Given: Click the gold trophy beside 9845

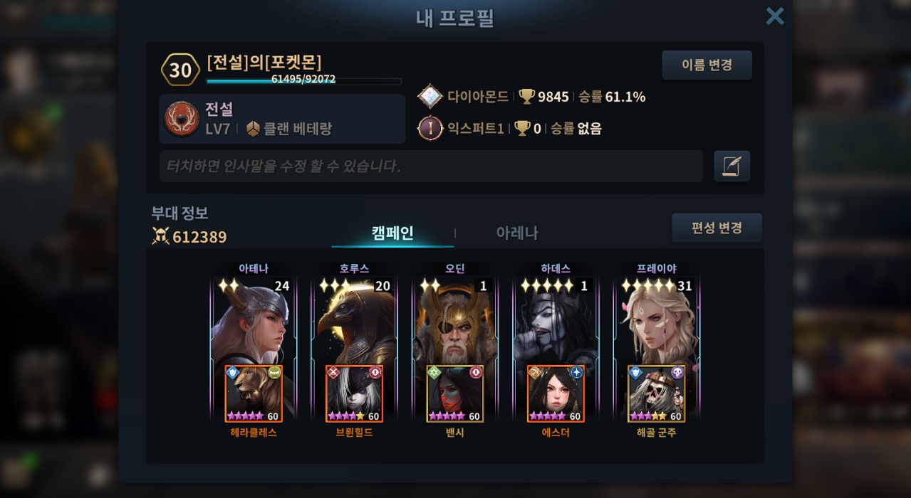Looking at the screenshot, I should (x=526, y=97).
